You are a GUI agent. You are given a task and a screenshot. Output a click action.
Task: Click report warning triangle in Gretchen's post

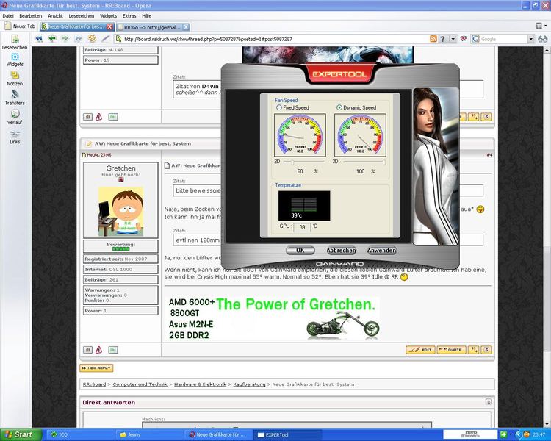pos(98,350)
